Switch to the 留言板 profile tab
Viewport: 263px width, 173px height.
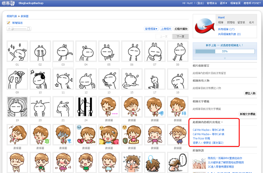241,22
